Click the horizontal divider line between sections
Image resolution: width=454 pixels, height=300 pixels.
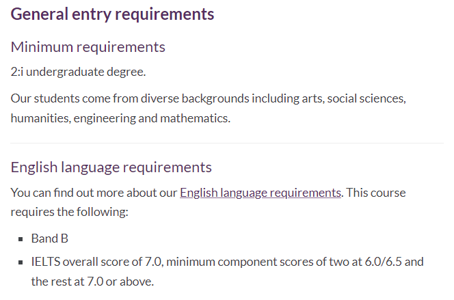click(226, 144)
